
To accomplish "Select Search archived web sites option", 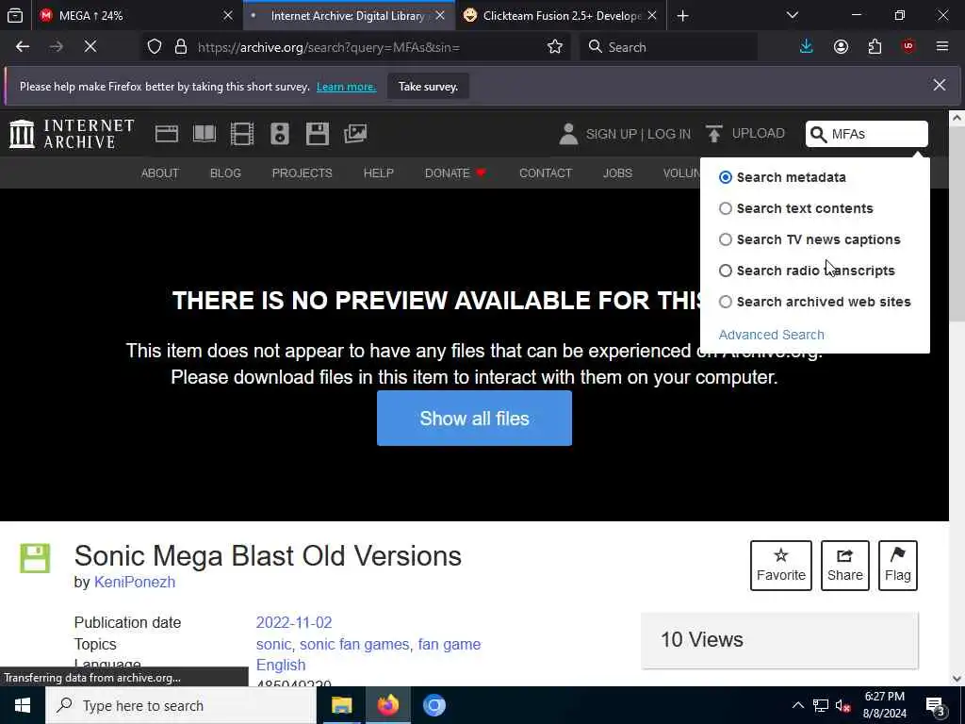I will 726,302.
